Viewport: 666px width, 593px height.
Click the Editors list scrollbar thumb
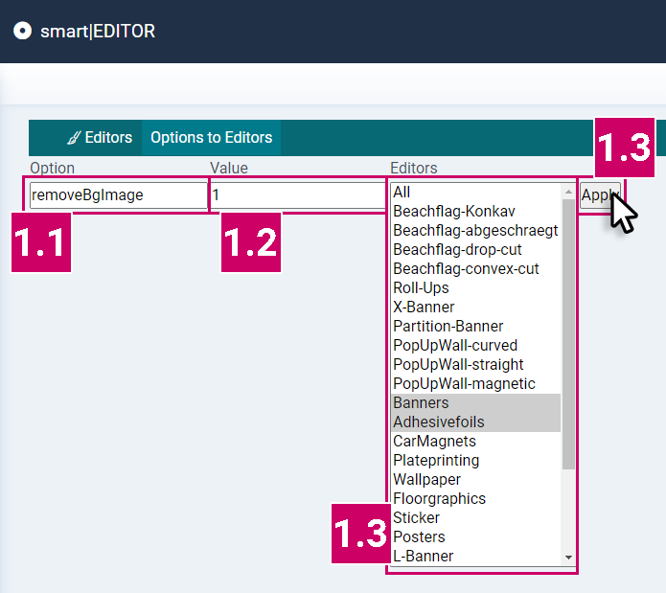pyautogui.click(x=568, y=334)
